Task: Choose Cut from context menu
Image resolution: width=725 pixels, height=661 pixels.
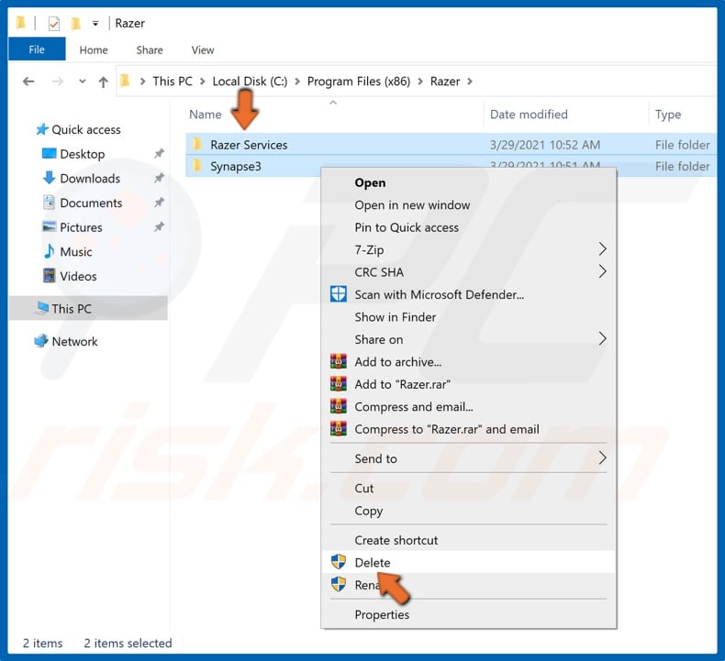Action: pos(468,489)
